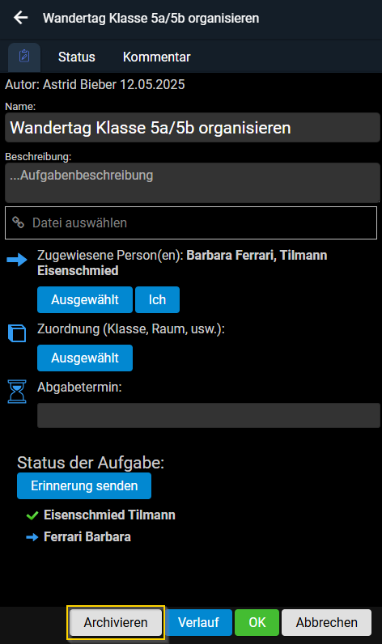This screenshot has height=644, width=382.
Task: Archive the task with Archivieren
Action: click(x=116, y=622)
